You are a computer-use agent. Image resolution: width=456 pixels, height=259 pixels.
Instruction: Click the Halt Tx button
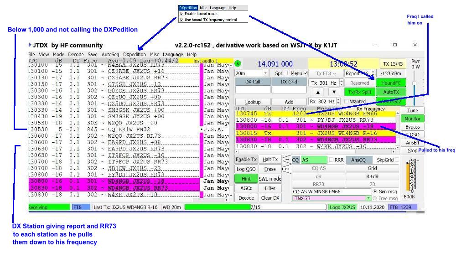coord(270,160)
